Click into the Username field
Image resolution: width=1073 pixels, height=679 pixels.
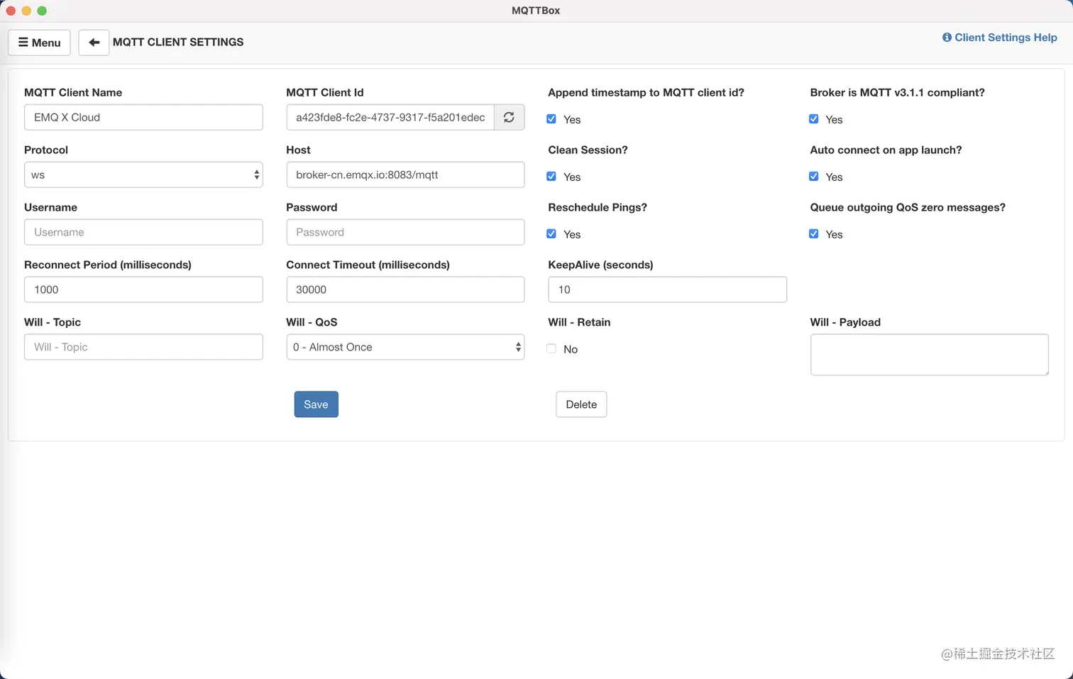coord(143,233)
